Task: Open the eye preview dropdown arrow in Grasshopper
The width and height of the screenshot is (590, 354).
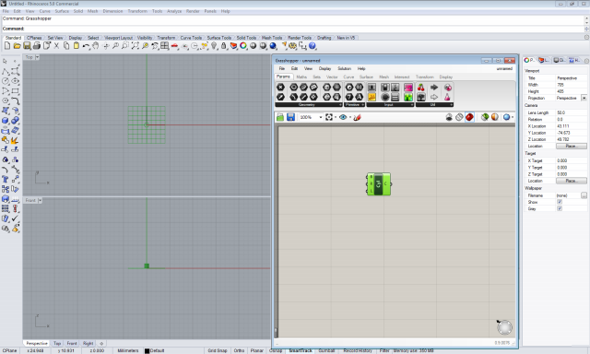Action: [350, 117]
